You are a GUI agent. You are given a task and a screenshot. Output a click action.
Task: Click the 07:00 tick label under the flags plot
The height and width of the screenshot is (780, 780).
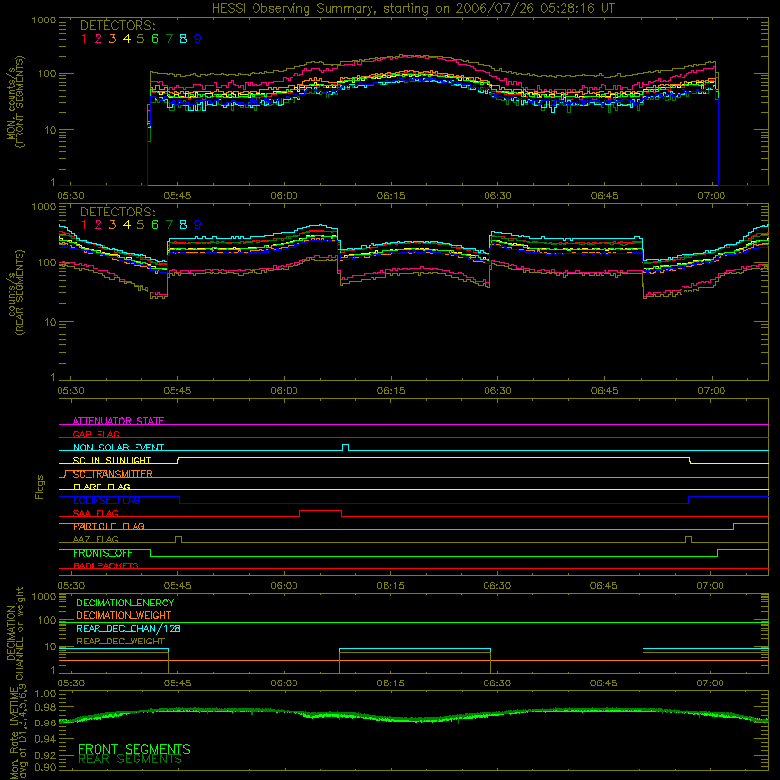(711, 586)
